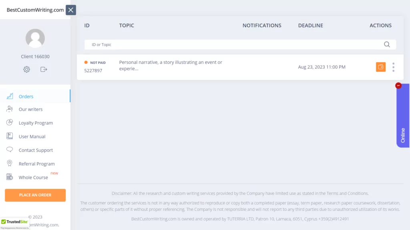Click the orange NOT PAID status dot
410x230 pixels.
point(86,62)
